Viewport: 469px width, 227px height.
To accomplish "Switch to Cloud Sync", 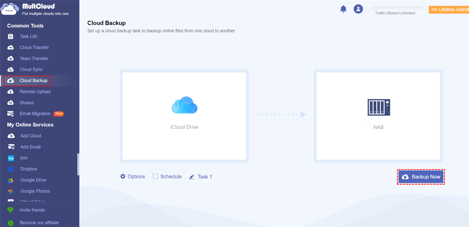I will pyautogui.click(x=31, y=69).
